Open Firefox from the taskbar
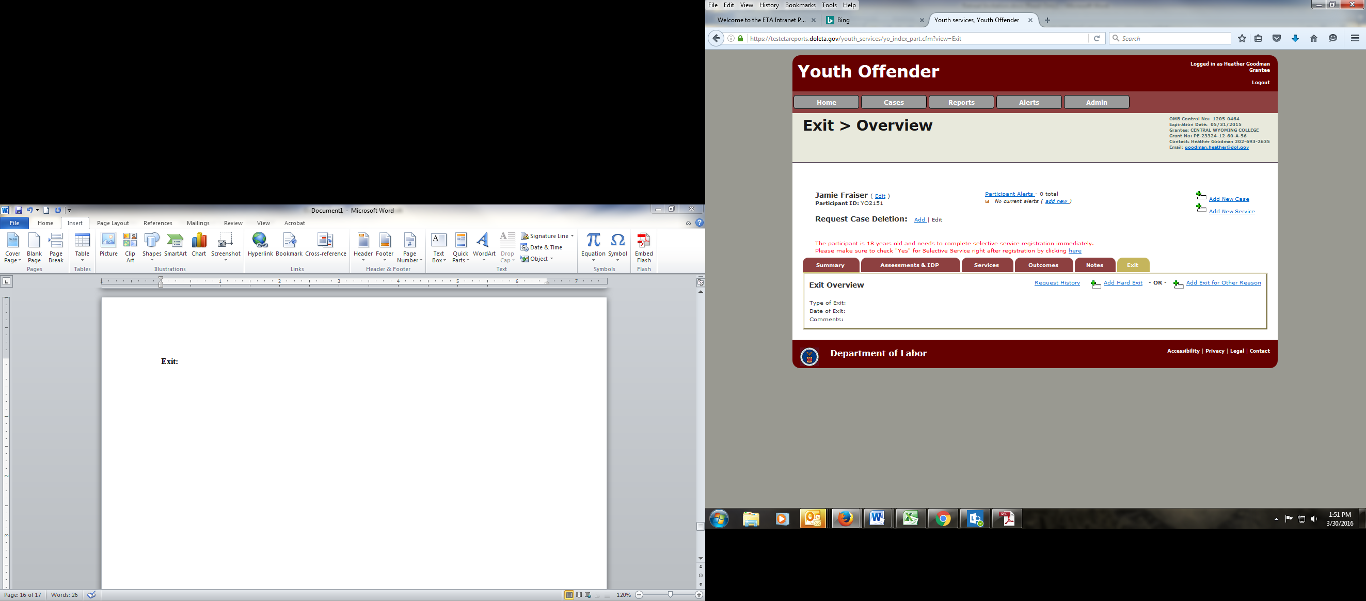This screenshot has height=601, width=1366. (x=845, y=518)
